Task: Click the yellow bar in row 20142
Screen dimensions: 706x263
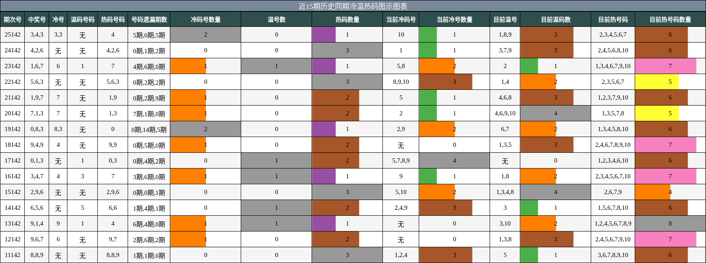Action: (x=657, y=113)
